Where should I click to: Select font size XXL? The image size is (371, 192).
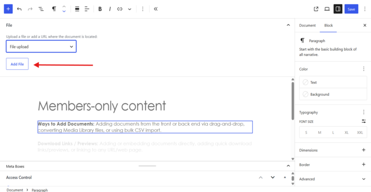[360, 132]
